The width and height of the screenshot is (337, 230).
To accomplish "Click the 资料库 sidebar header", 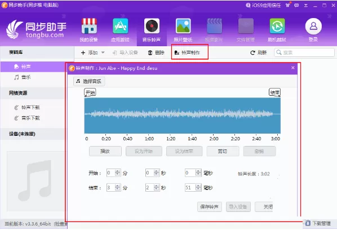I will click(16, 52).
